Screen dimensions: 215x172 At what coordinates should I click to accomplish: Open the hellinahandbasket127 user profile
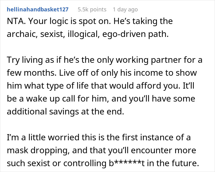coord(38,10)
